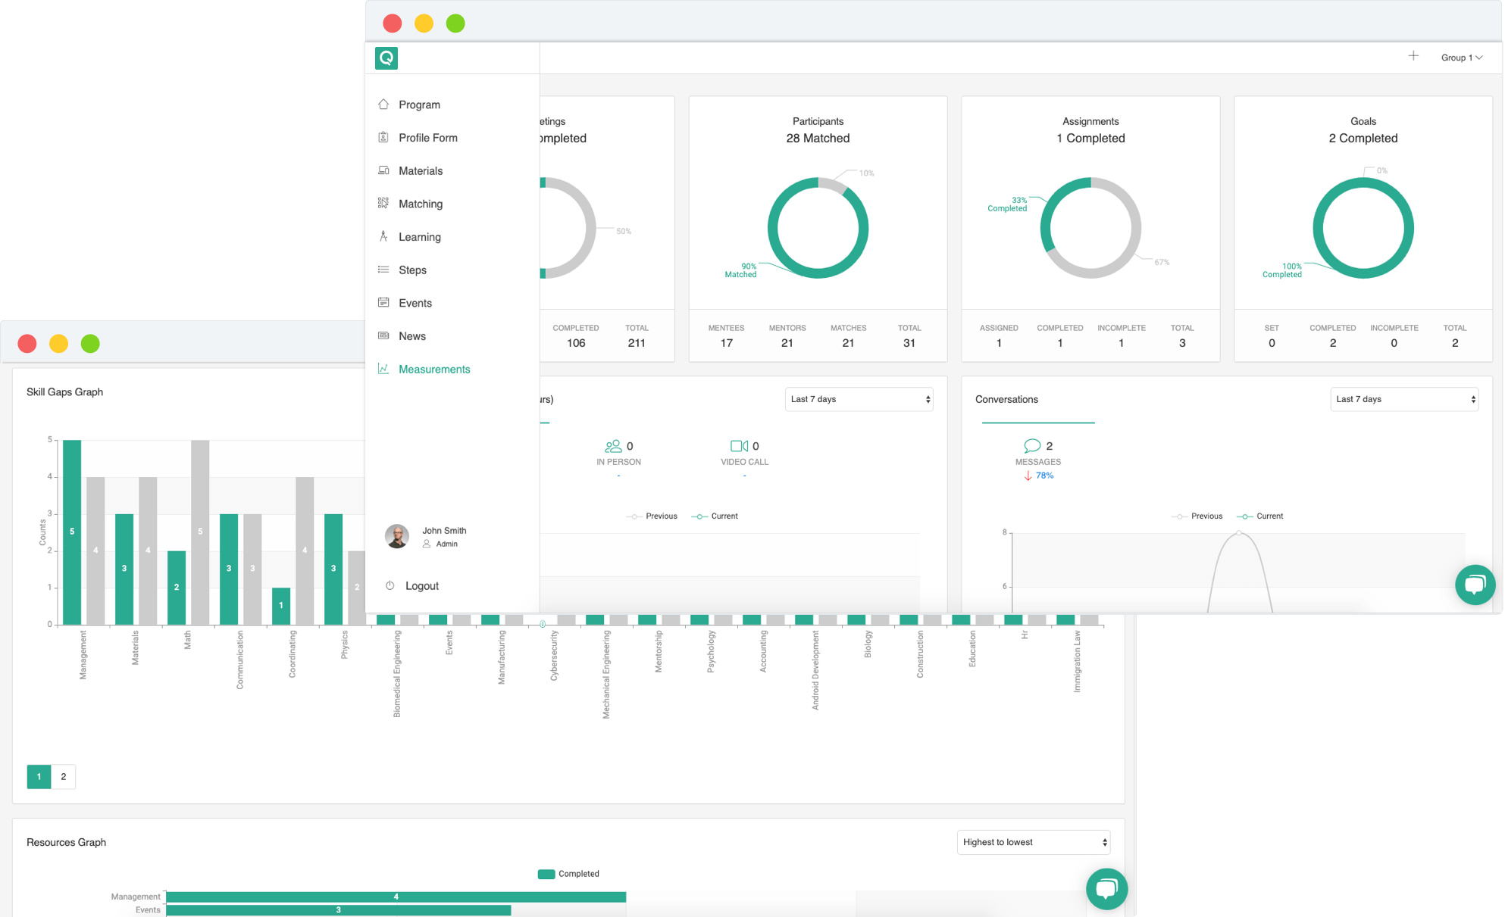1505x917 pixels.
Task: Click the Profile Form icon
Action: (x=383, y=137)
